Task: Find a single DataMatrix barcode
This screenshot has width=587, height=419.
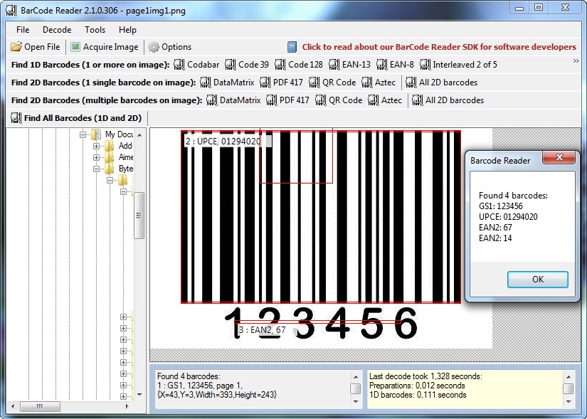Action: pos(227,83)
